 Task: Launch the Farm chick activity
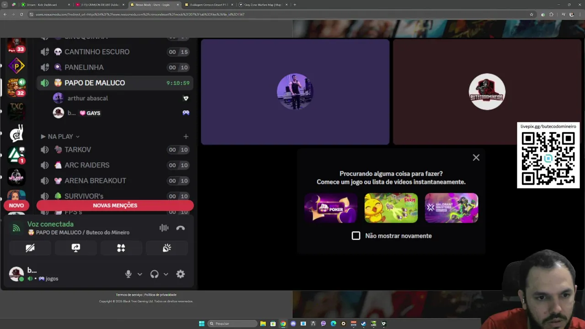(x=391, y=208)
